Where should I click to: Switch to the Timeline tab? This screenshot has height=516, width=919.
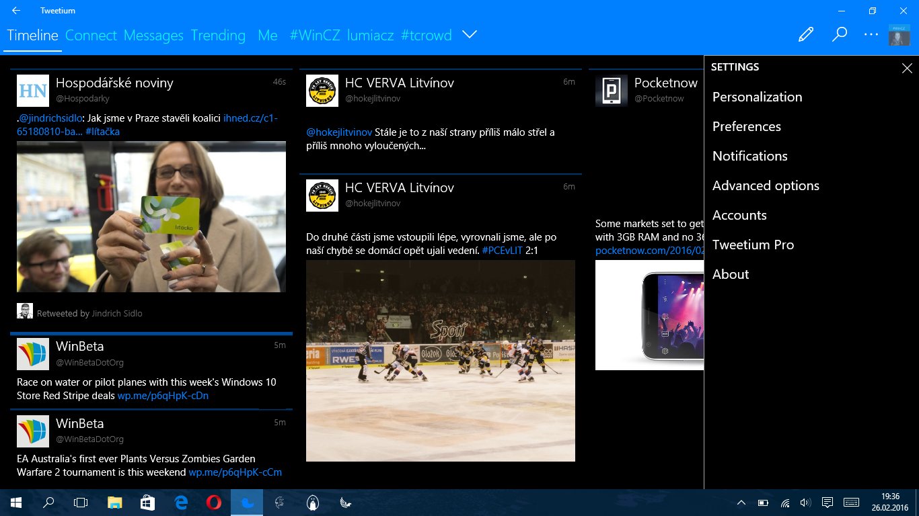click(33, 36)
